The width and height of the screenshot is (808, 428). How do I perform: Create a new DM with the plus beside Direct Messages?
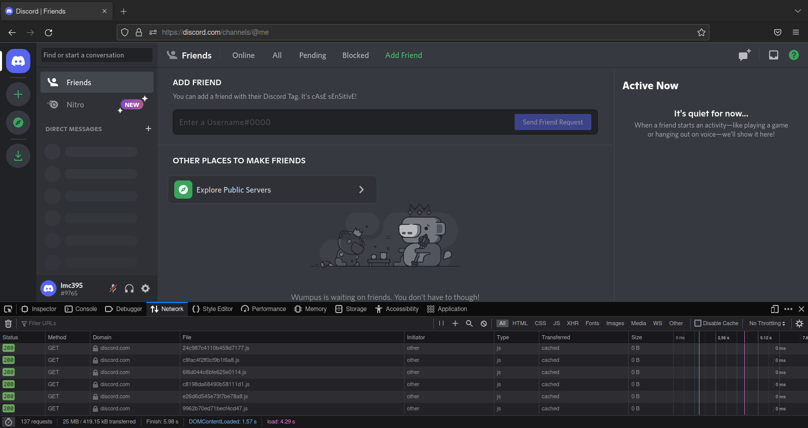[x=148, y=129]
